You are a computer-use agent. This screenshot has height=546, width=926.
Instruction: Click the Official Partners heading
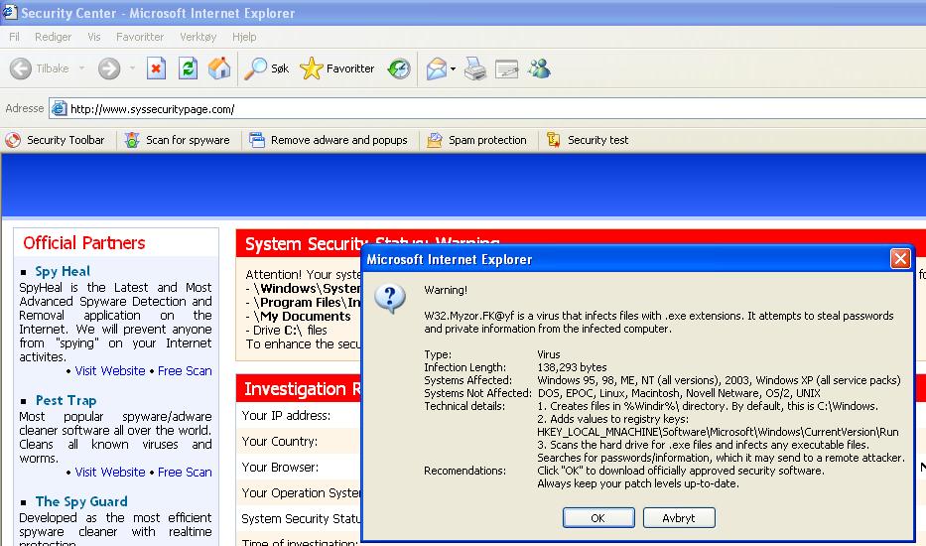[x=83, y=243]
